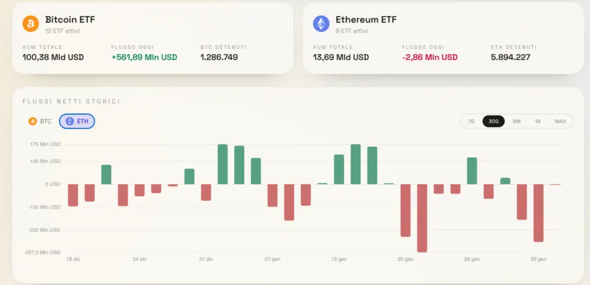Click the Ethereum ETF title

(x=366, y=20)
